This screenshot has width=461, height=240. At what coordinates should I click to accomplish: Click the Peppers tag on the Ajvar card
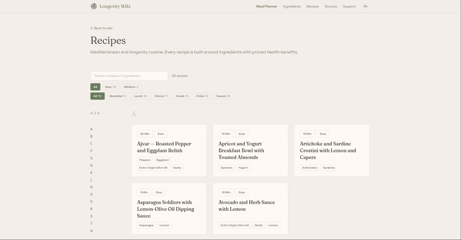(x=145, y=160)
